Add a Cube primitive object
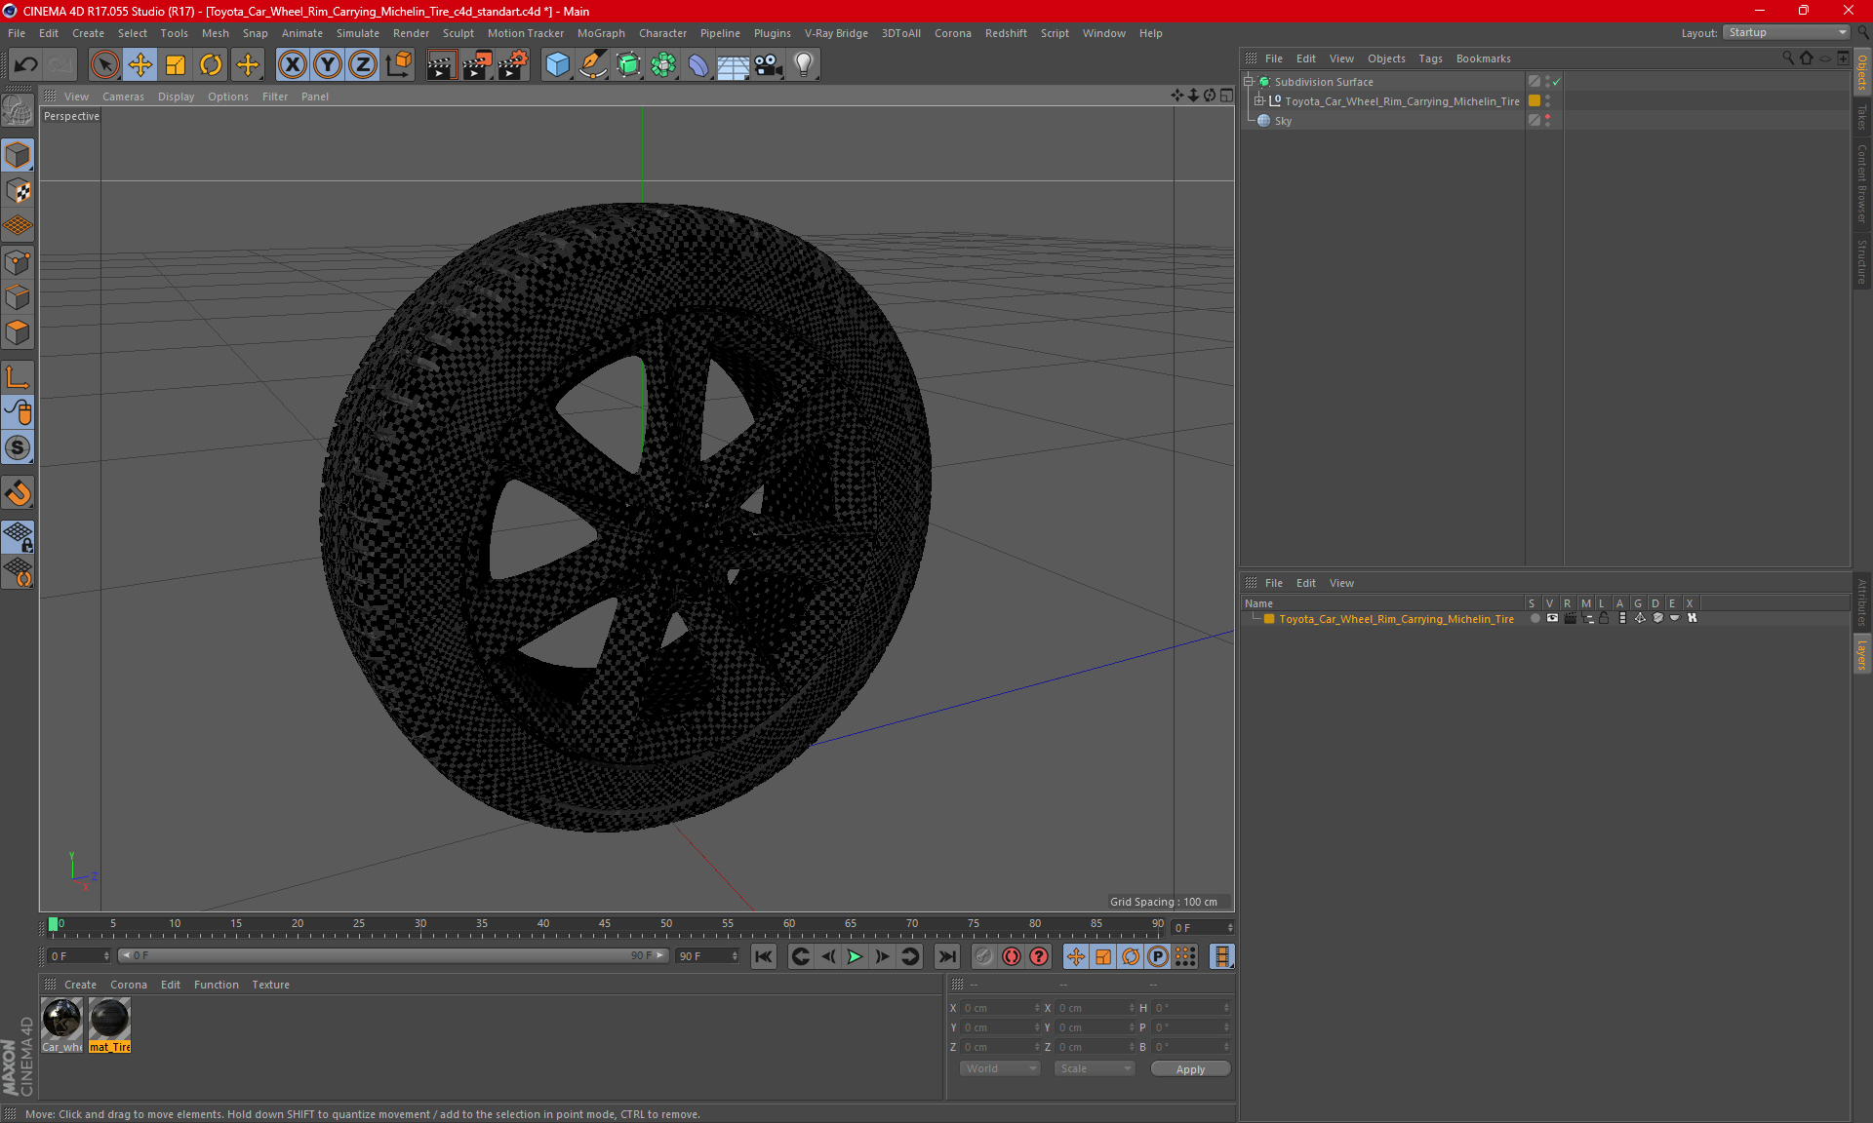This screenshot has height=1123, width=1873. [557, 65]
